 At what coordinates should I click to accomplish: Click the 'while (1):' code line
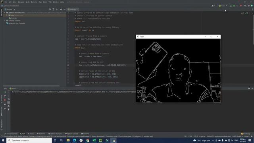point(80,48)
